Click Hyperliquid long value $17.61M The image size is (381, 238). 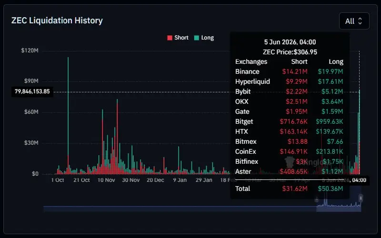[x=331, y=81]
